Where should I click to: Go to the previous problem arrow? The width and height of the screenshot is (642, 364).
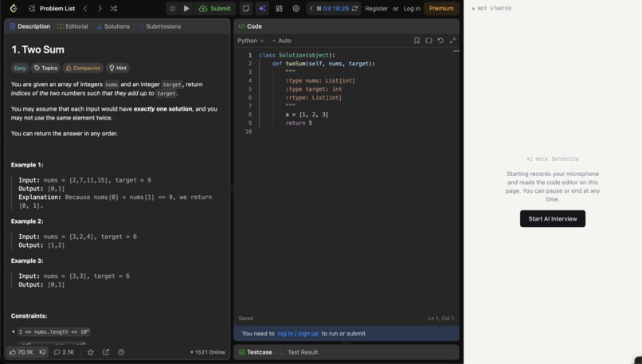(85, 8)
